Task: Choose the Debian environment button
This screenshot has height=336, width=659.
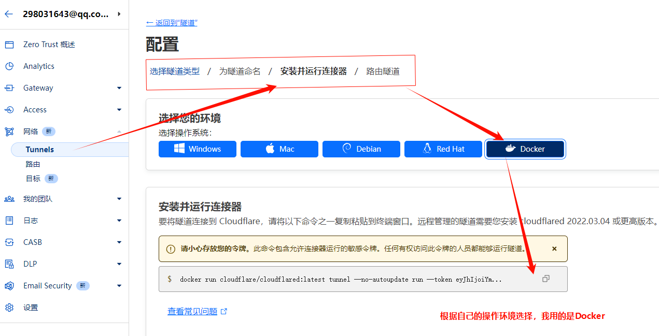Action: click(x=361, y=149)
